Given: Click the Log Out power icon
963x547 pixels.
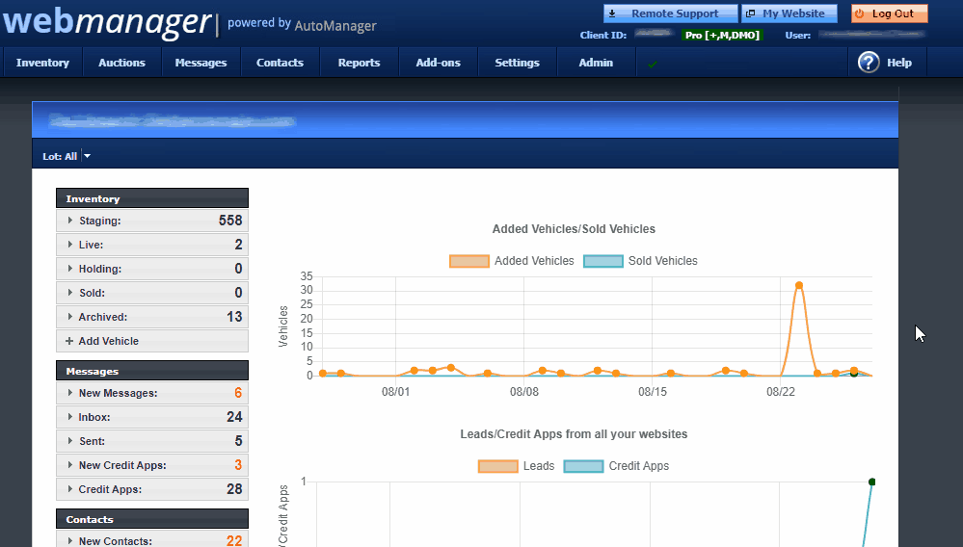Looking at the screenshot, I should point(859,13).
